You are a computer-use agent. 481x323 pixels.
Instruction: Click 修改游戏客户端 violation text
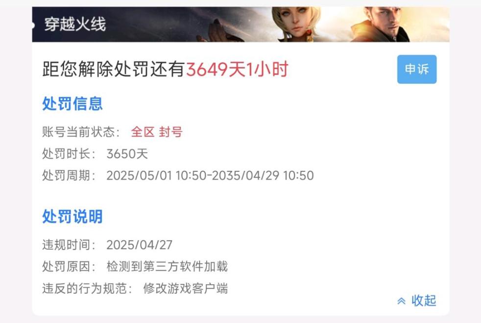coord(186,288)
